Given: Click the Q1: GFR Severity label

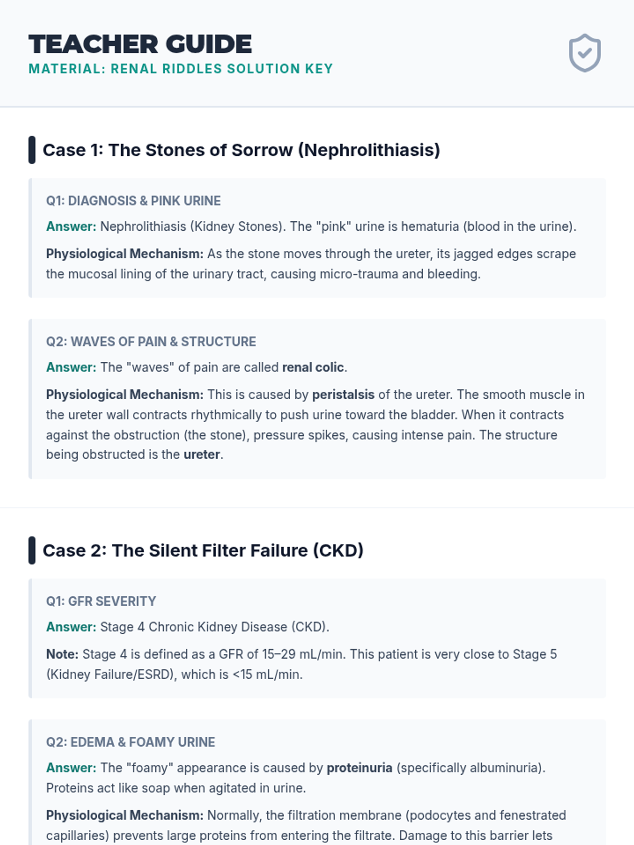Looking at the screenshot, I should tap(101, 602).
